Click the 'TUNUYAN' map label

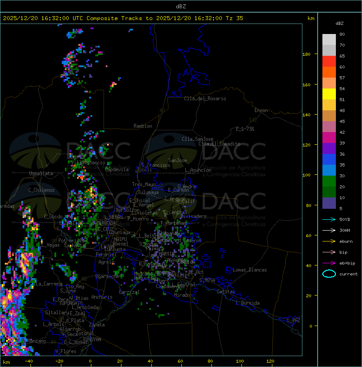[92, 340]
